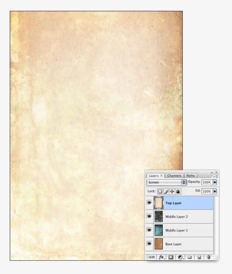Open the Fill slider arrow
The width and height of the screenshot is (232, 274).
(x=215, y=192)
